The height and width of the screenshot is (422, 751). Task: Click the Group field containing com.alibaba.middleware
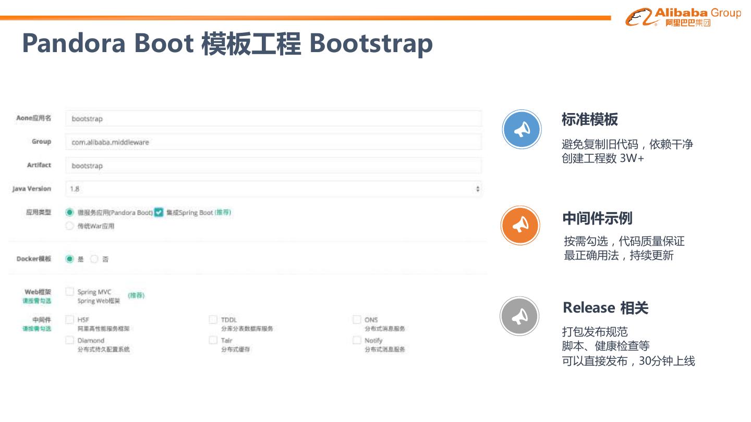274,142
